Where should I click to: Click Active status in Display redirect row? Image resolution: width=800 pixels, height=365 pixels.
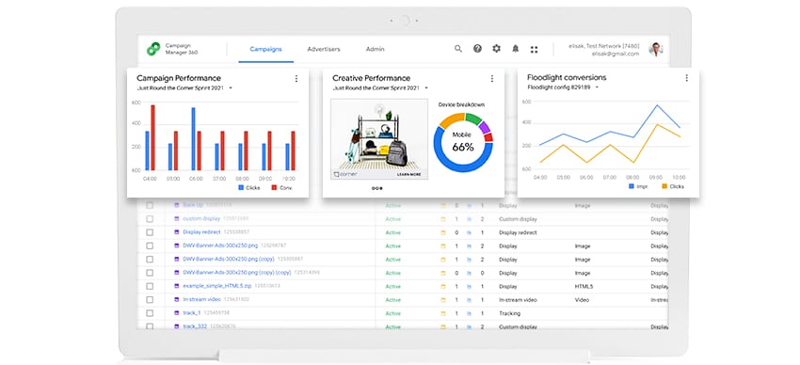click(x=392, y=232)
